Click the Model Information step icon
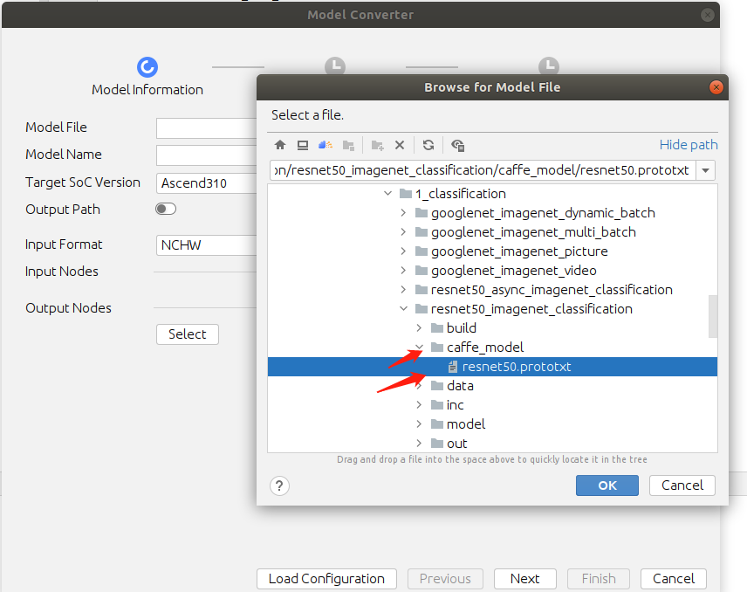The height and width of the screenshot is (592, 747). pos(147,67)
